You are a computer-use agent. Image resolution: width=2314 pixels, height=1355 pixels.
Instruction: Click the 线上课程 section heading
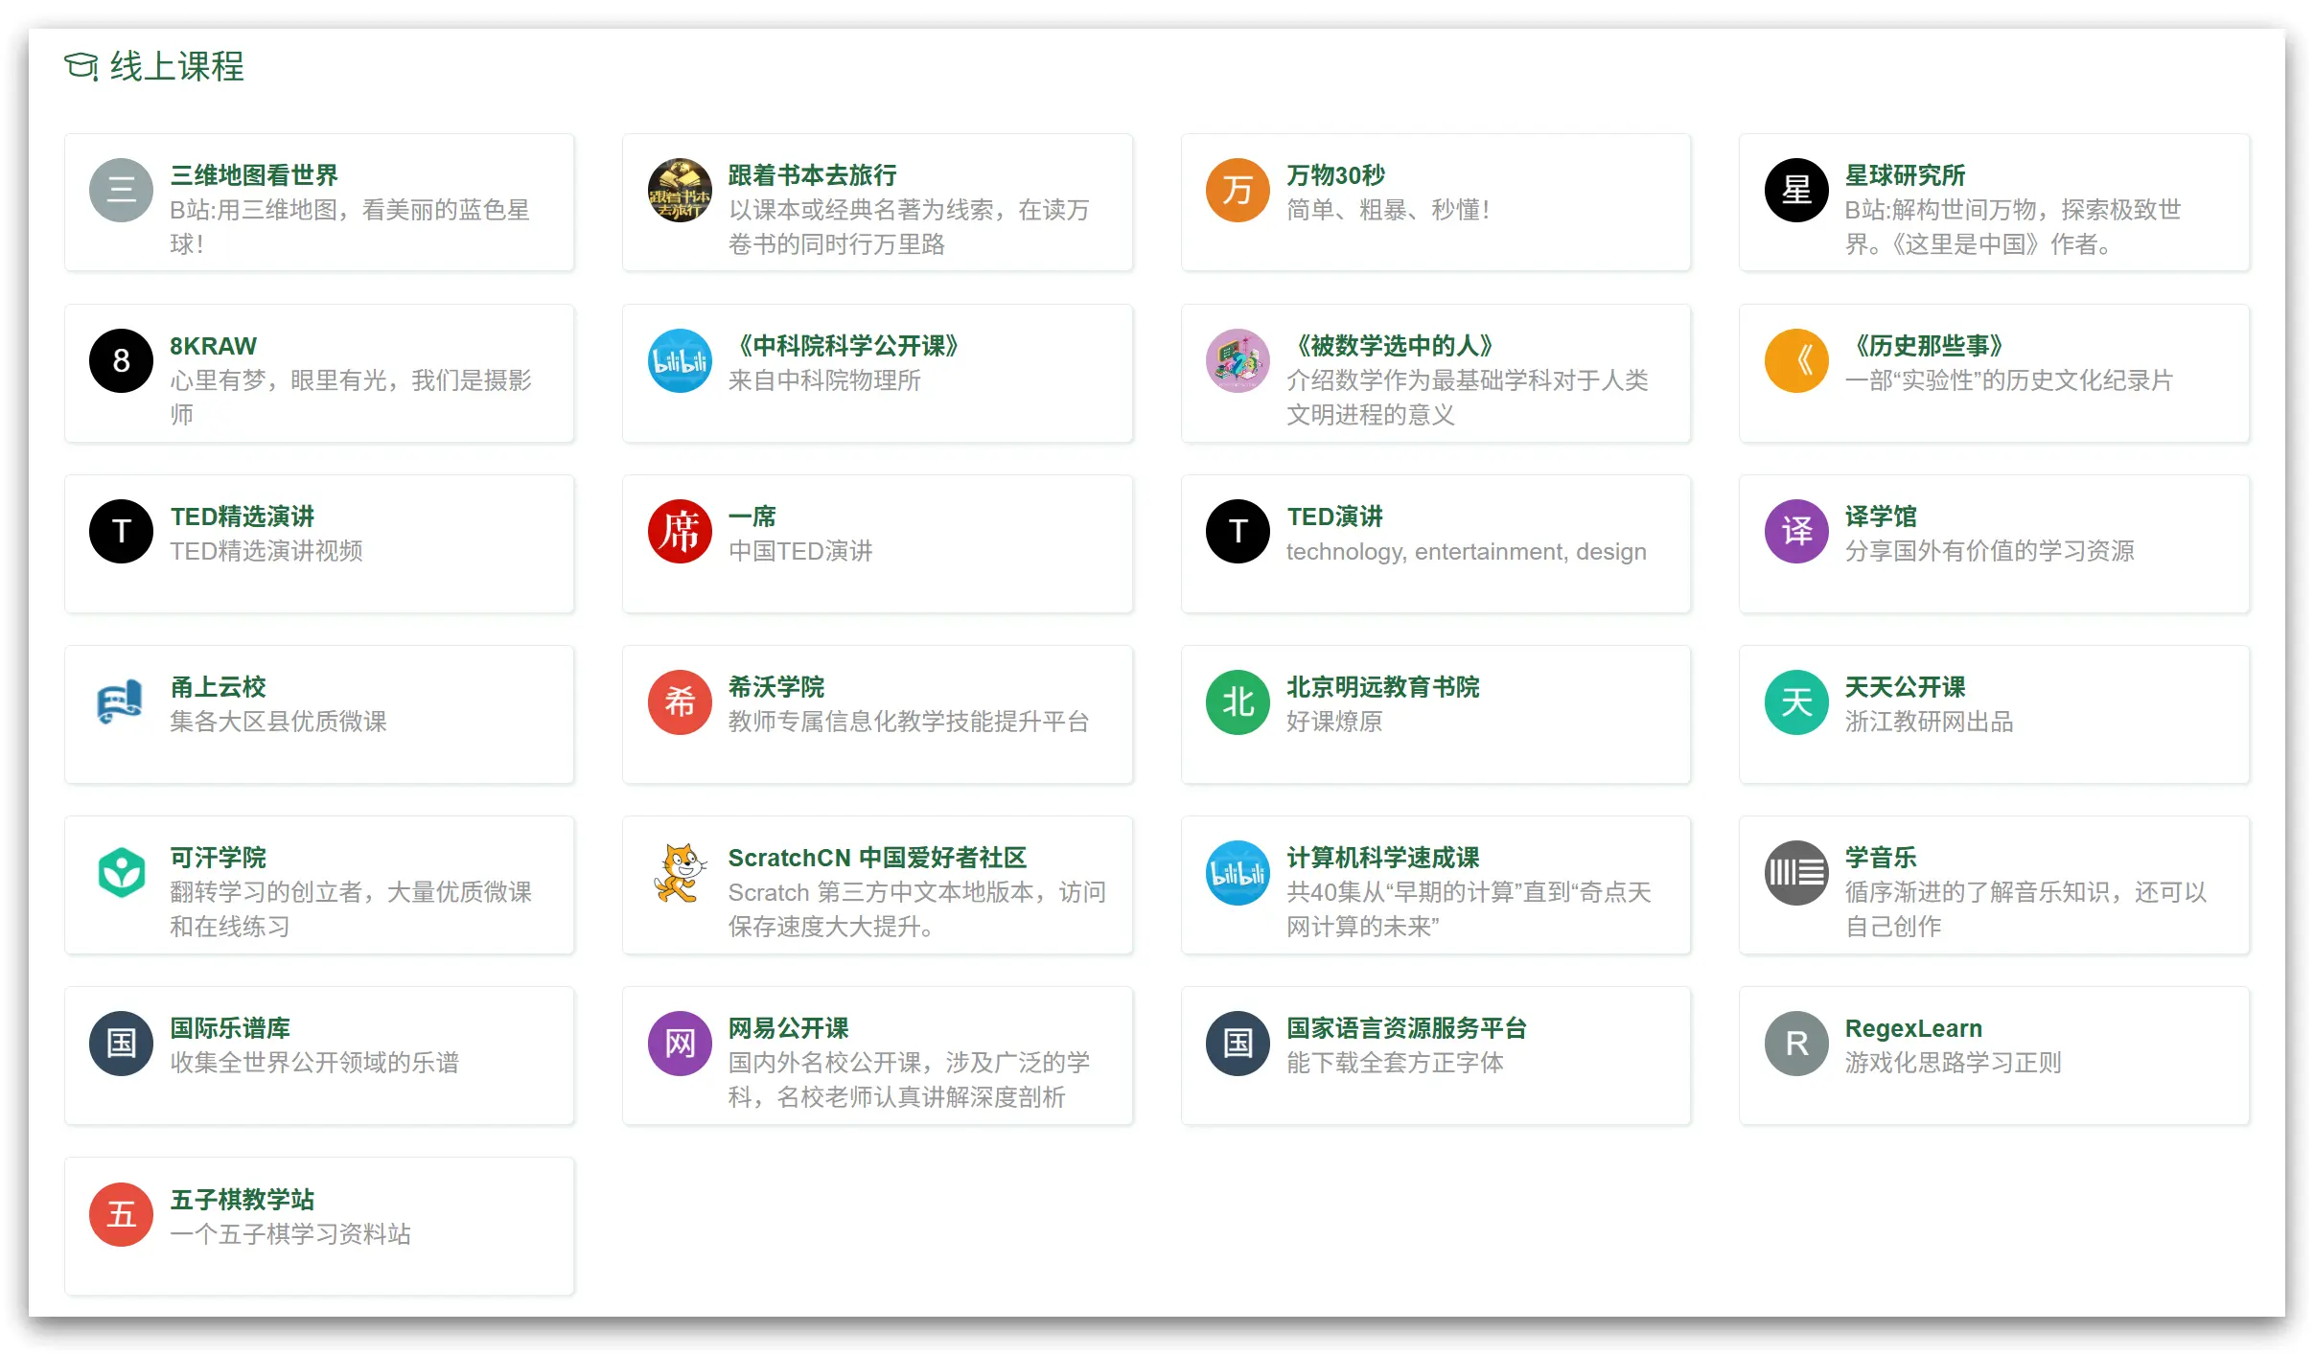coord(177,66)
